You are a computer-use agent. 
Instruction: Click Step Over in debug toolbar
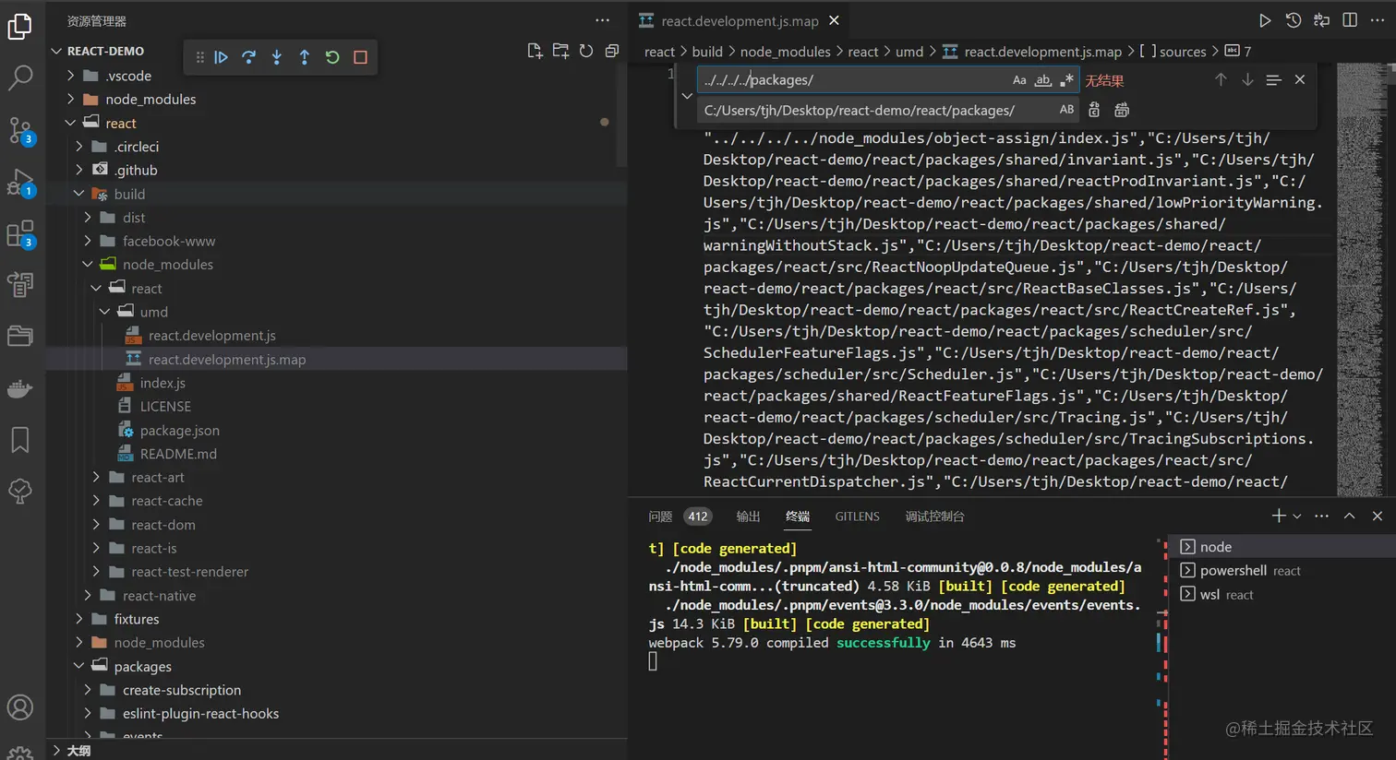(x=249, y=57)
